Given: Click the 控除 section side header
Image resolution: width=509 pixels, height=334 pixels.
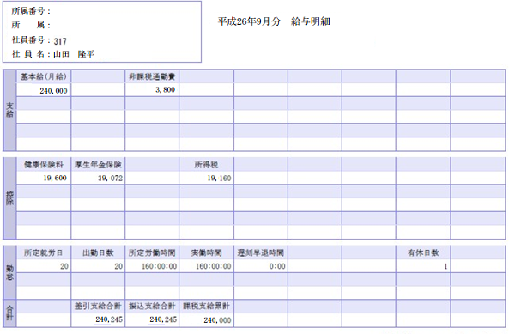Looking at the screenshot, I should point(9,198).
